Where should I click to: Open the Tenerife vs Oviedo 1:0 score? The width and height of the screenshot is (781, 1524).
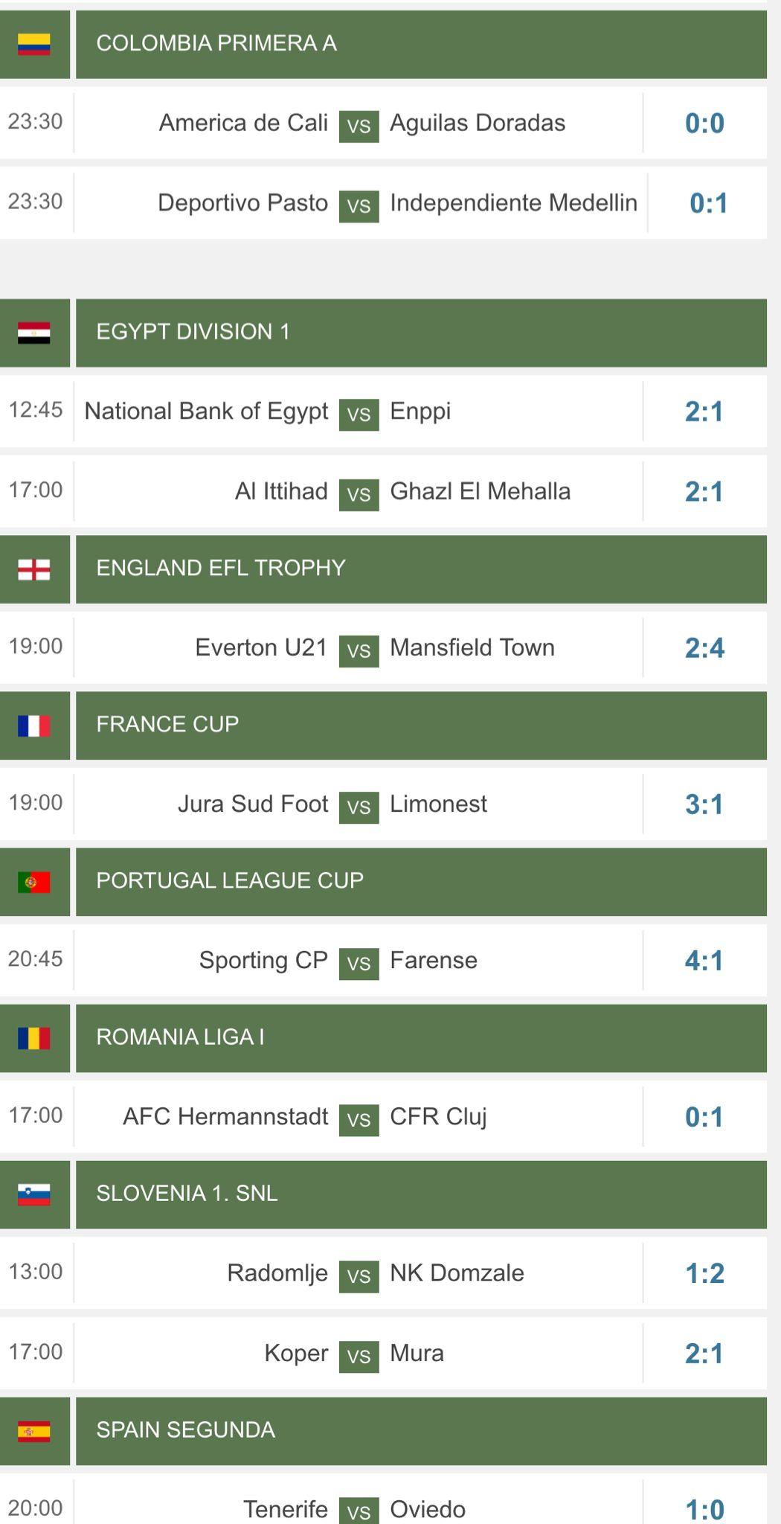704,1509
